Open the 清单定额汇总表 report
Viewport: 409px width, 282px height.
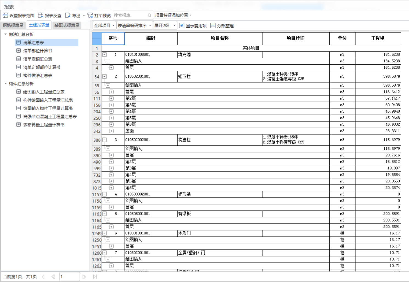tap(38, 59)
